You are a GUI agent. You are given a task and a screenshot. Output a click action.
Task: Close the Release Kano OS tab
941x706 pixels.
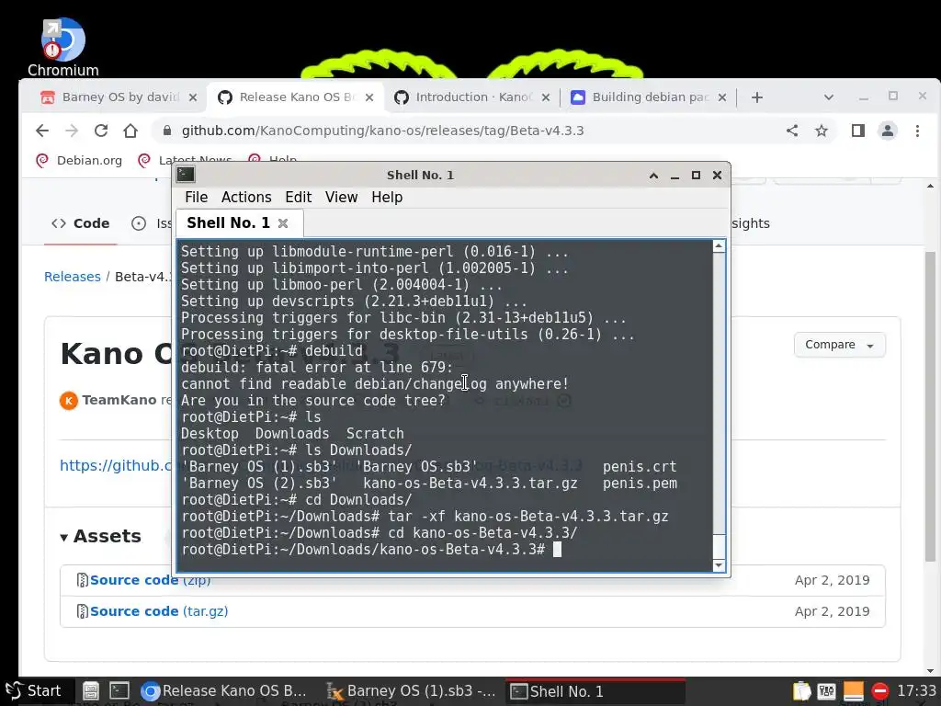(x=369, y=97)
